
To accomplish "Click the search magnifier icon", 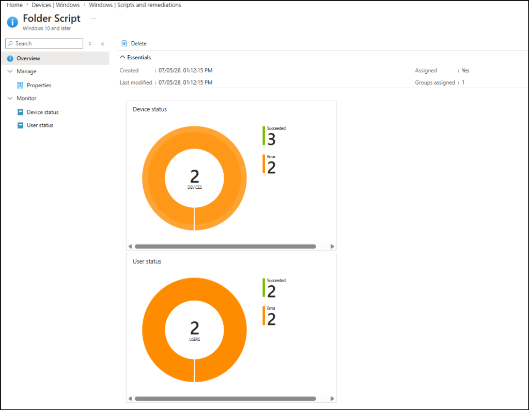I will click(10, 43).
